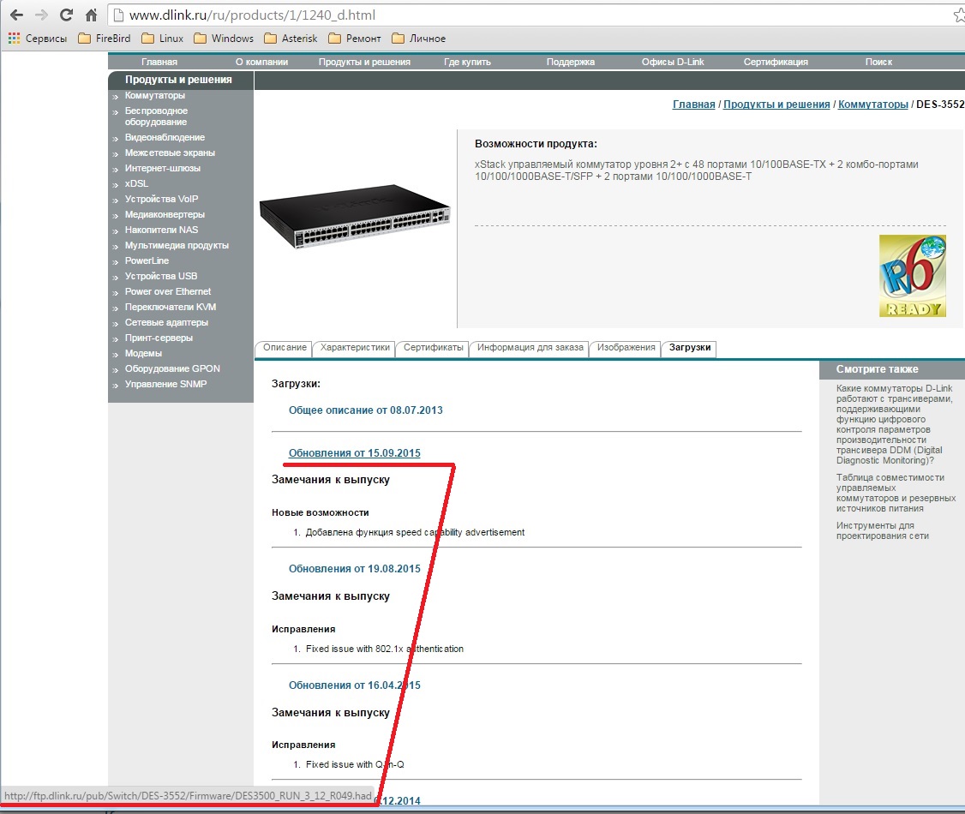Click the DES-3552 switch product image
Viewport: 965px width, 814px height.
coord(355,216)
